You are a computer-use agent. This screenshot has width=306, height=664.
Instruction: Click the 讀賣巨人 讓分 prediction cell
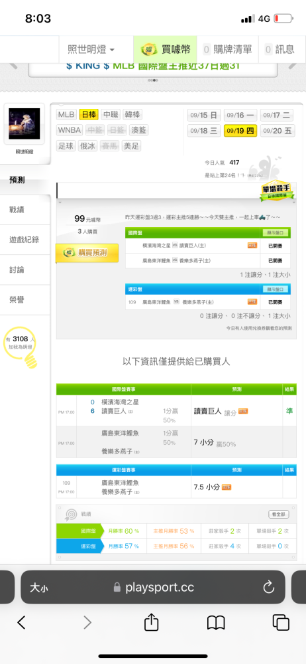(236, 411)
